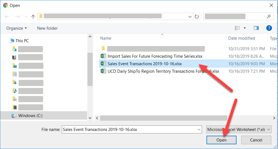Expand the view options dropdown arrow
This screenshot has height=149, width=278.
(x=245, y=28)
